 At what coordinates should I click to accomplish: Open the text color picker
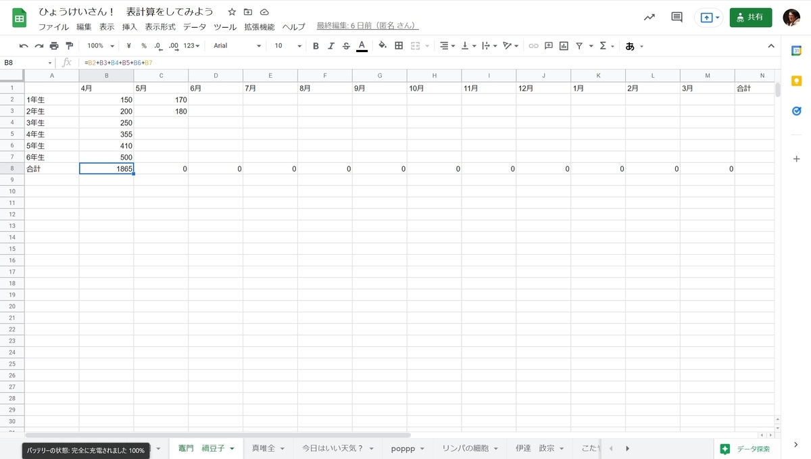pyautogui.click(x=362, y=45)
